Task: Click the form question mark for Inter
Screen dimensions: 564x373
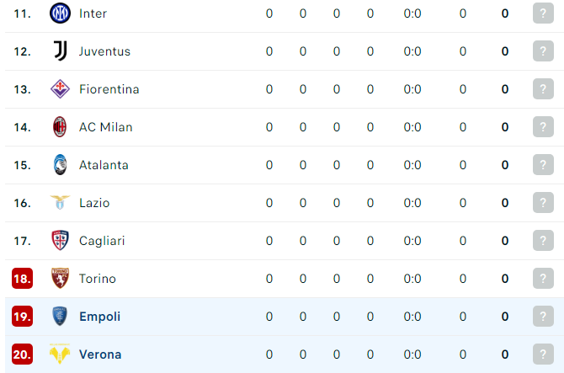Action: coord(543,13)
